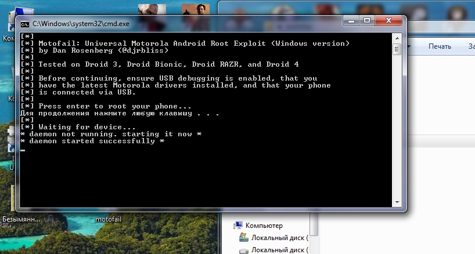
Task: Click the 'Press enter to root your phone...' line
Action: [x=106, y=106]
